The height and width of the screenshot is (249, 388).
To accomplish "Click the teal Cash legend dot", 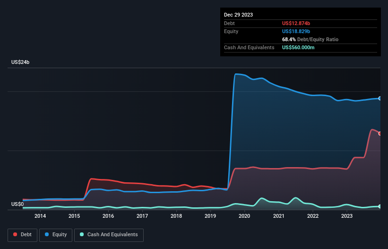I will pos(82,234).
